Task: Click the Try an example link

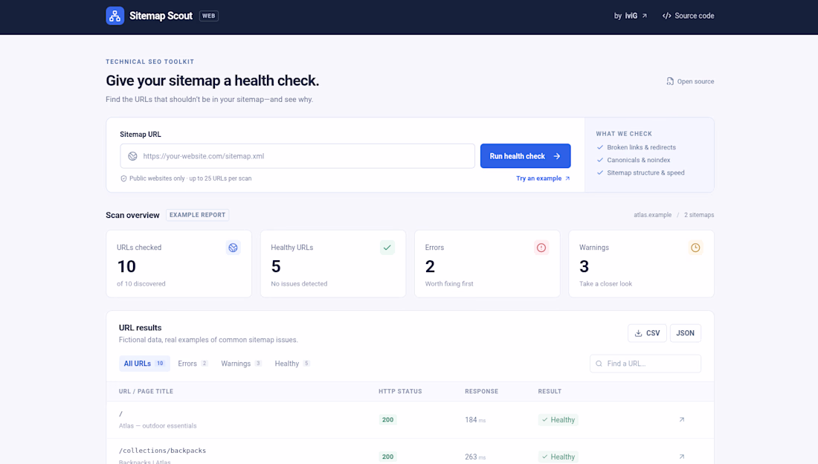Action: pyautogui.click(x=543, y=178)
